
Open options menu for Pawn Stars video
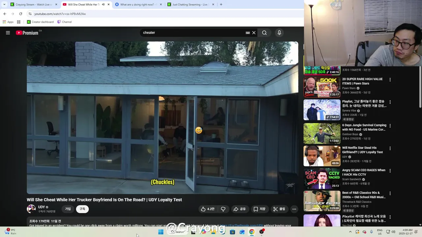pos(390,80)
